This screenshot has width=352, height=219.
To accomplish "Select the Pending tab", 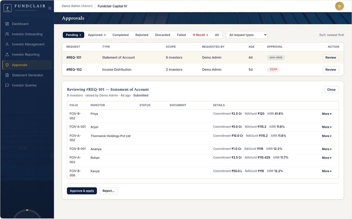I will click(x=73, y=35).
